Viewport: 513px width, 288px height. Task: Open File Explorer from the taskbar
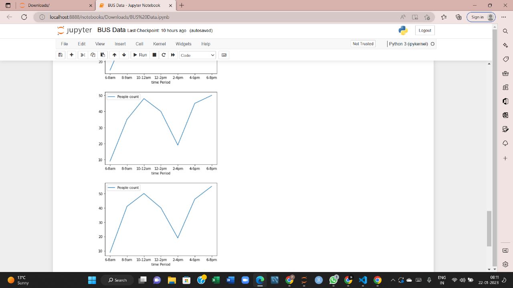[172, 280]
